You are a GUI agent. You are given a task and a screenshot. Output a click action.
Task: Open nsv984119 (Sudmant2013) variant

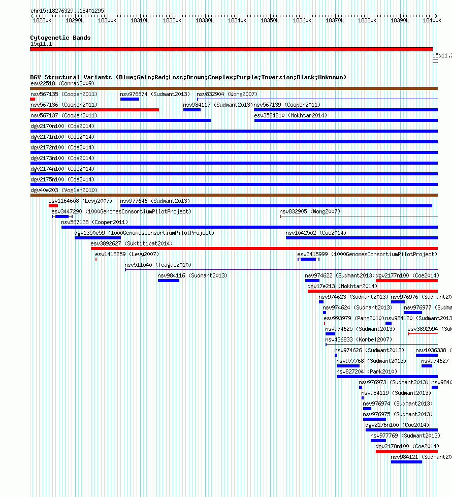[x=396, y=393]
